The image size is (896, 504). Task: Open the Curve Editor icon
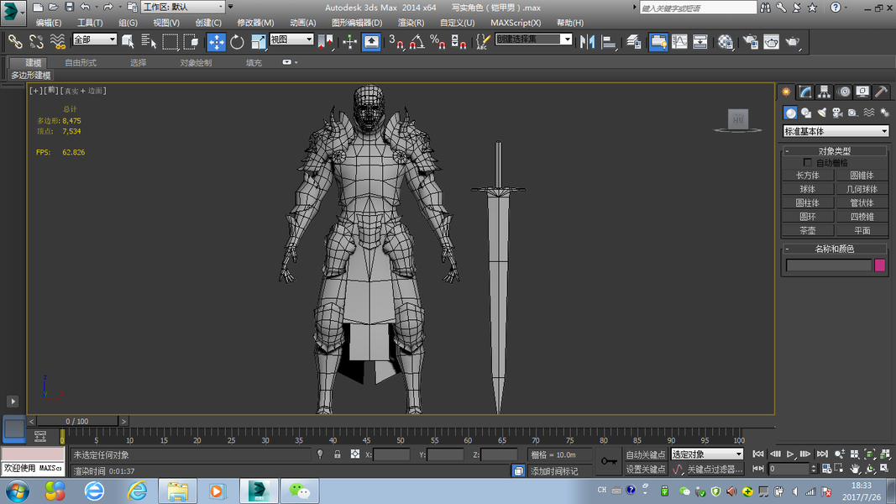[x=679, y=41]
